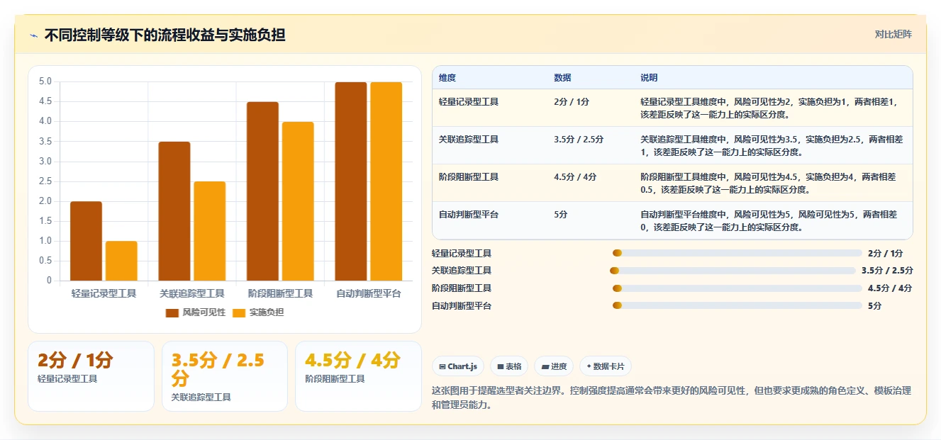Click the 3.5分 / 2.5分 progress value

[887, 271]
